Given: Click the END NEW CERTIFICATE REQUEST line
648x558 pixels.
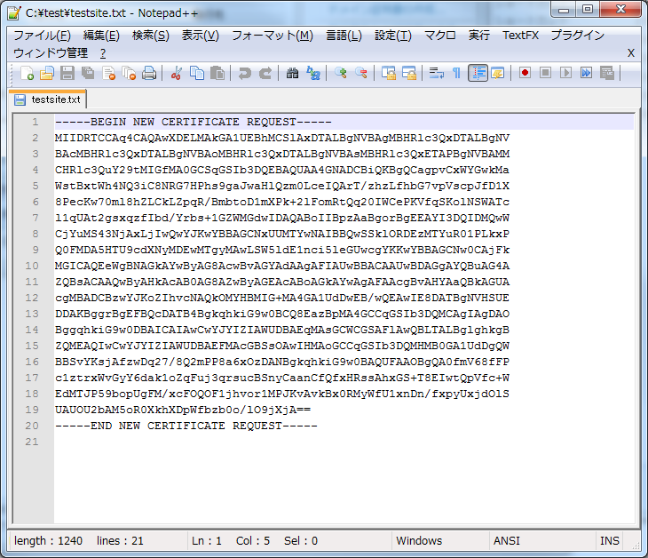Looking at the screenshot, I should click(186, 426).
